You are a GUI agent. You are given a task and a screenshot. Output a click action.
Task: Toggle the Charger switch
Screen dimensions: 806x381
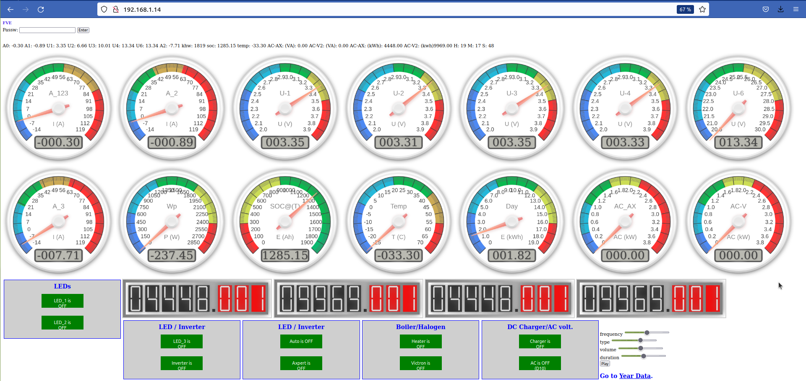point(540,342)
